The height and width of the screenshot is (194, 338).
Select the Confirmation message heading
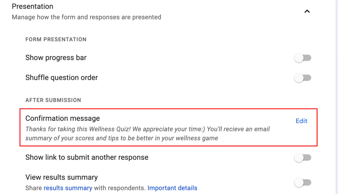coord(62,118)
